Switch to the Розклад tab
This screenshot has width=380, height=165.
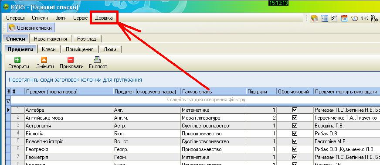(87, 39)
